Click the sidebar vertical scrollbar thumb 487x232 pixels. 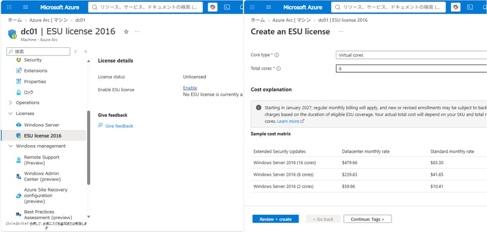click(88, 148)
